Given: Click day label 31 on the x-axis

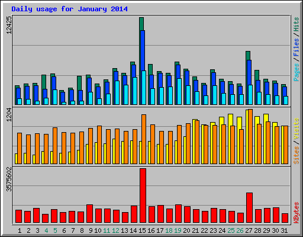Looking at the screenshot, I should tap(284, 230).
